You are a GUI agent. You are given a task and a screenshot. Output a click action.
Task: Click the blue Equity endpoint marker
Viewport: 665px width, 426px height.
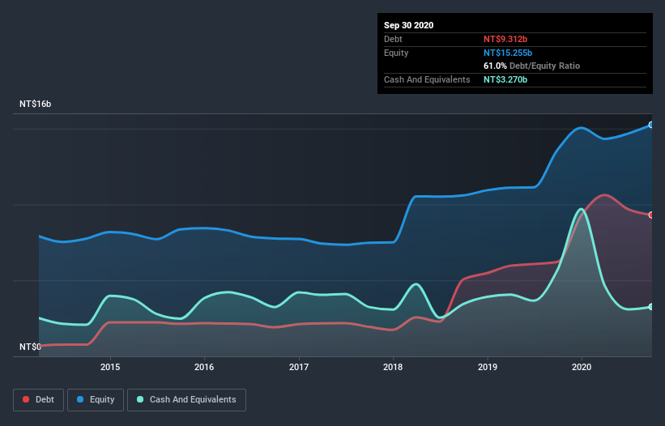coord(651,125)
